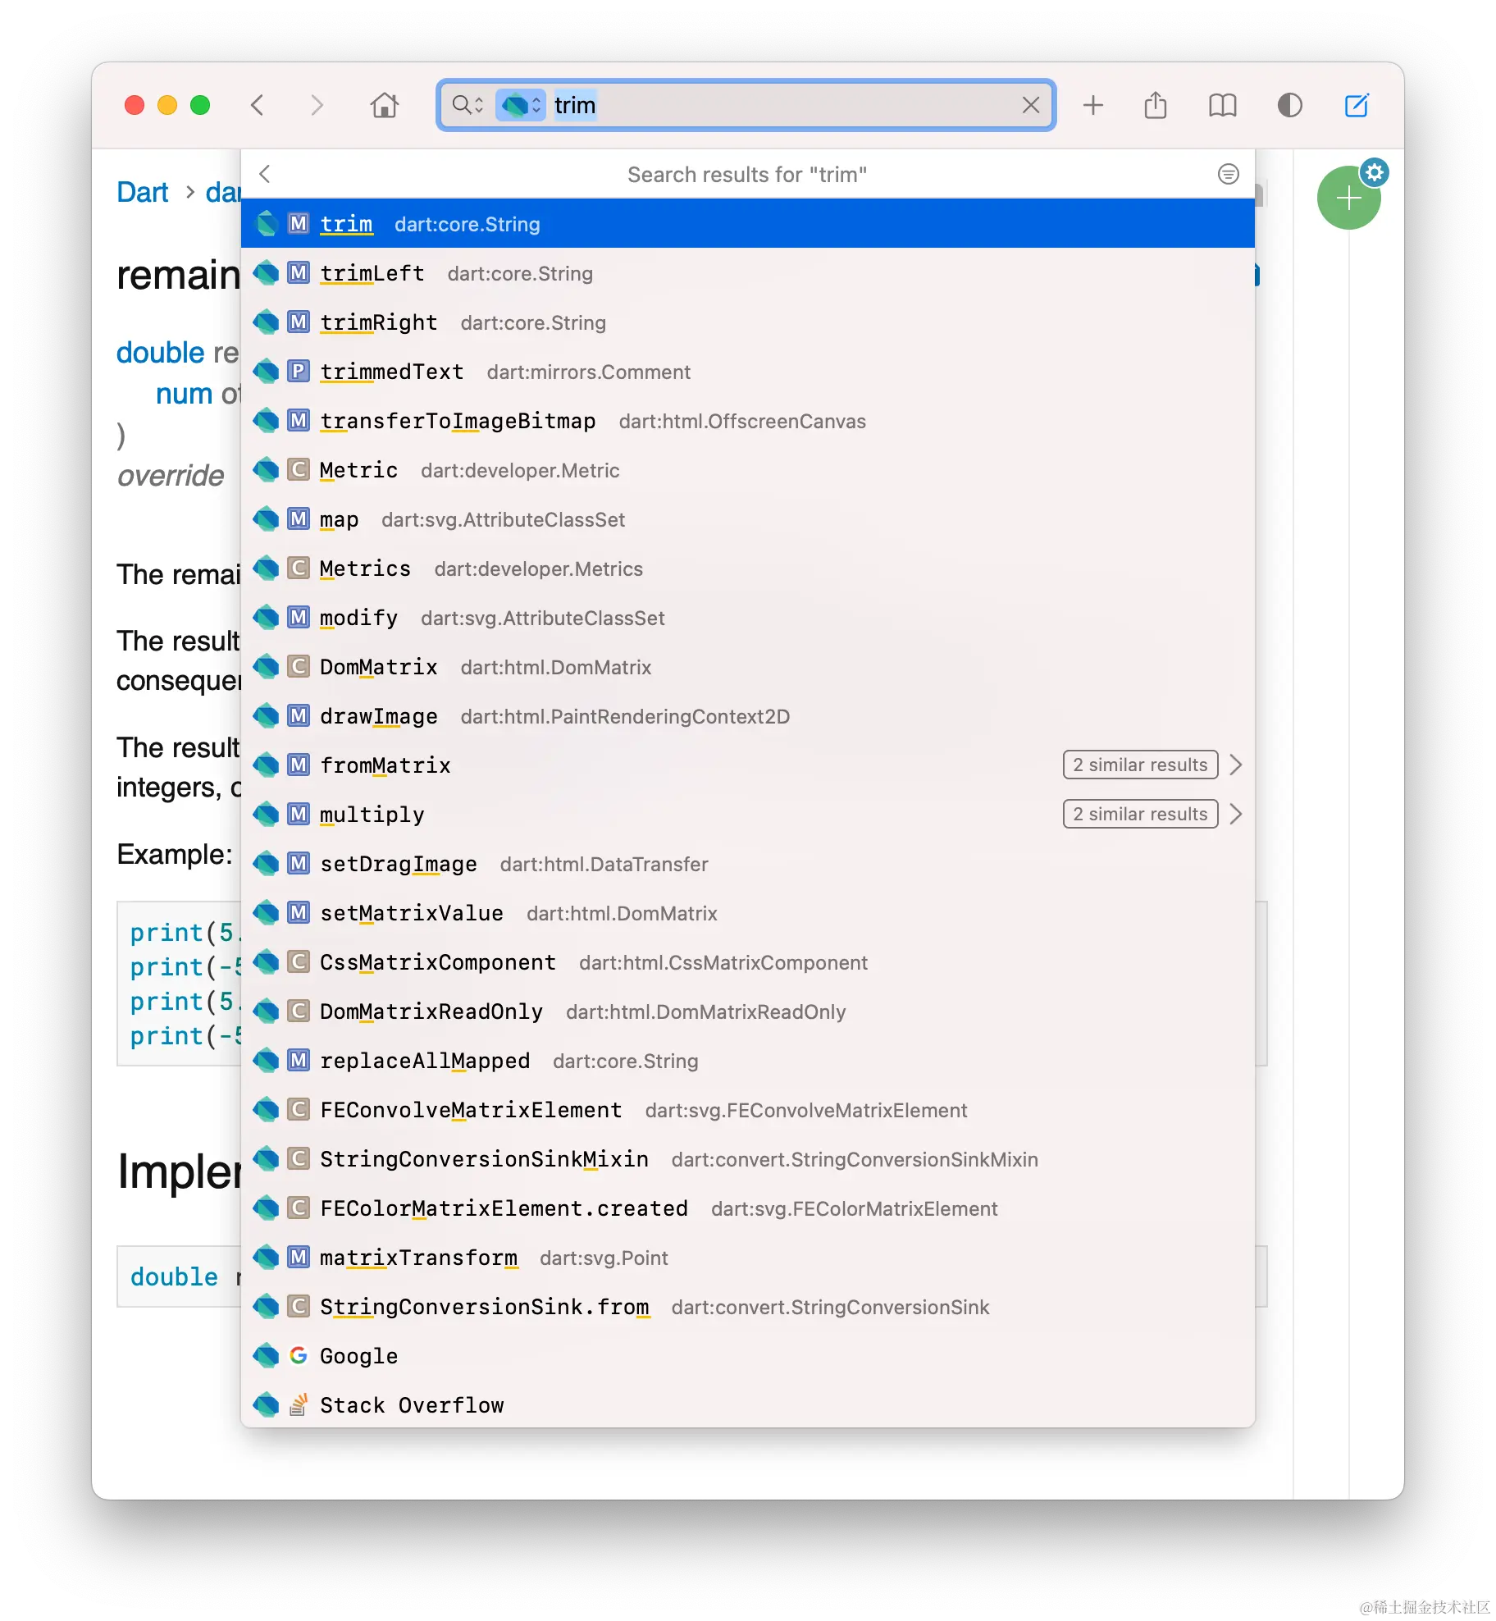Open the multiply method result

(x=747, y=814)
